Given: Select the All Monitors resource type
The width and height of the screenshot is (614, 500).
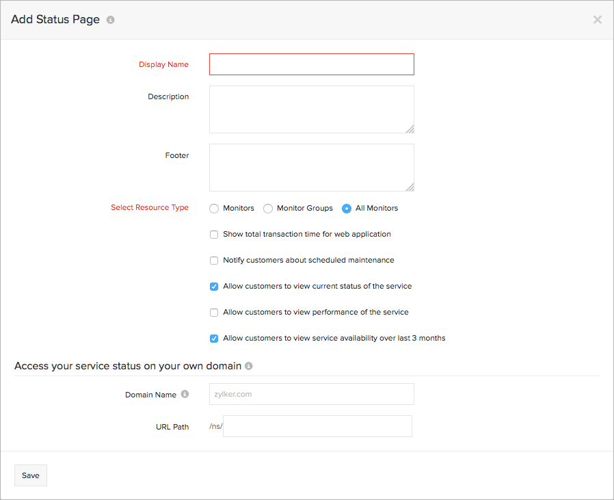Looking at the screenshot, I should (348, 208).
